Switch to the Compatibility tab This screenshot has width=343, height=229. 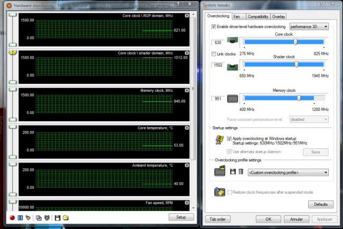(258, 17)
